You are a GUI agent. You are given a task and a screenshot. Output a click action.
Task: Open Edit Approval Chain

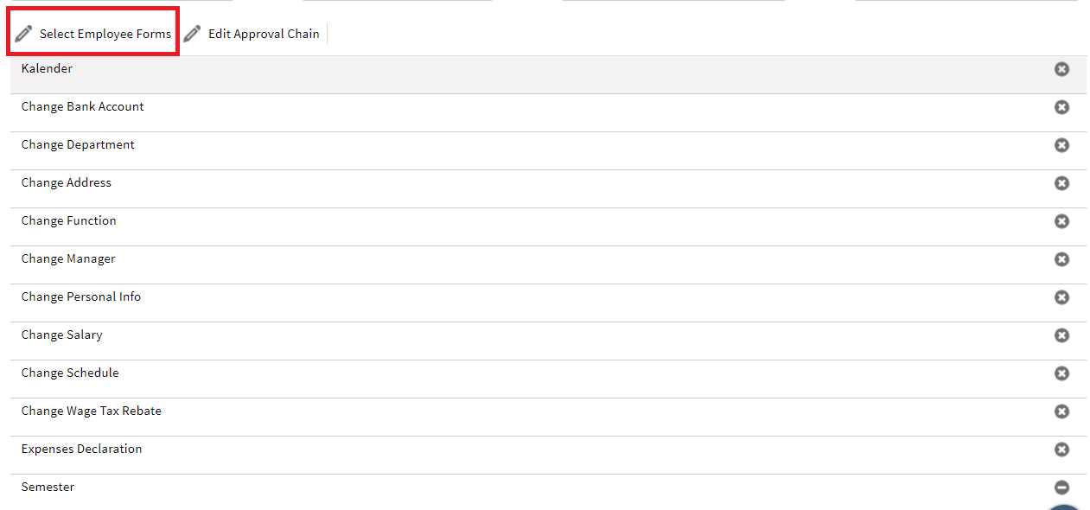click(x=252, y=34)
